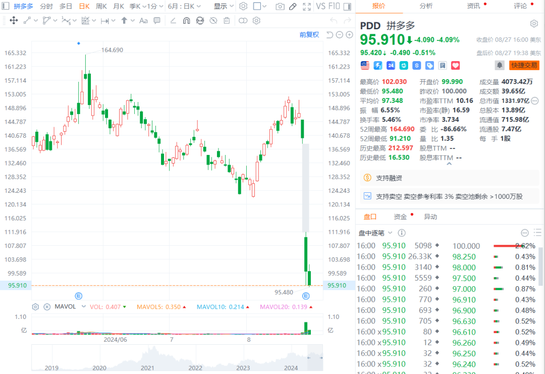Click the 前复权 adjustment link
The height and width of the screenshot is (374, 545).
tap(309, 35)
